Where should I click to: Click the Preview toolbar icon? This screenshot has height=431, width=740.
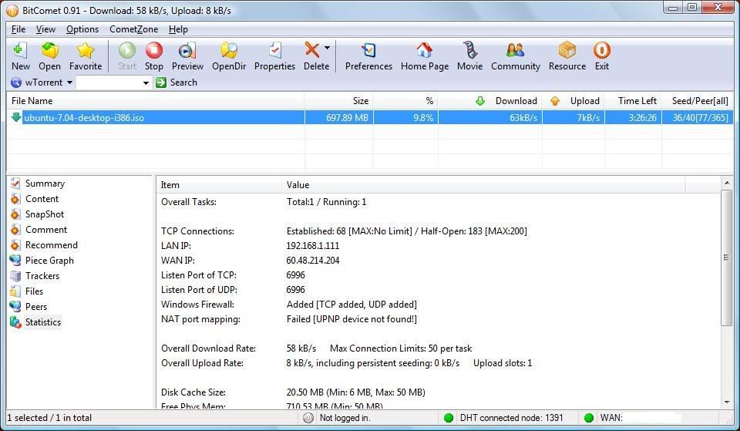(x=187, y=51)
